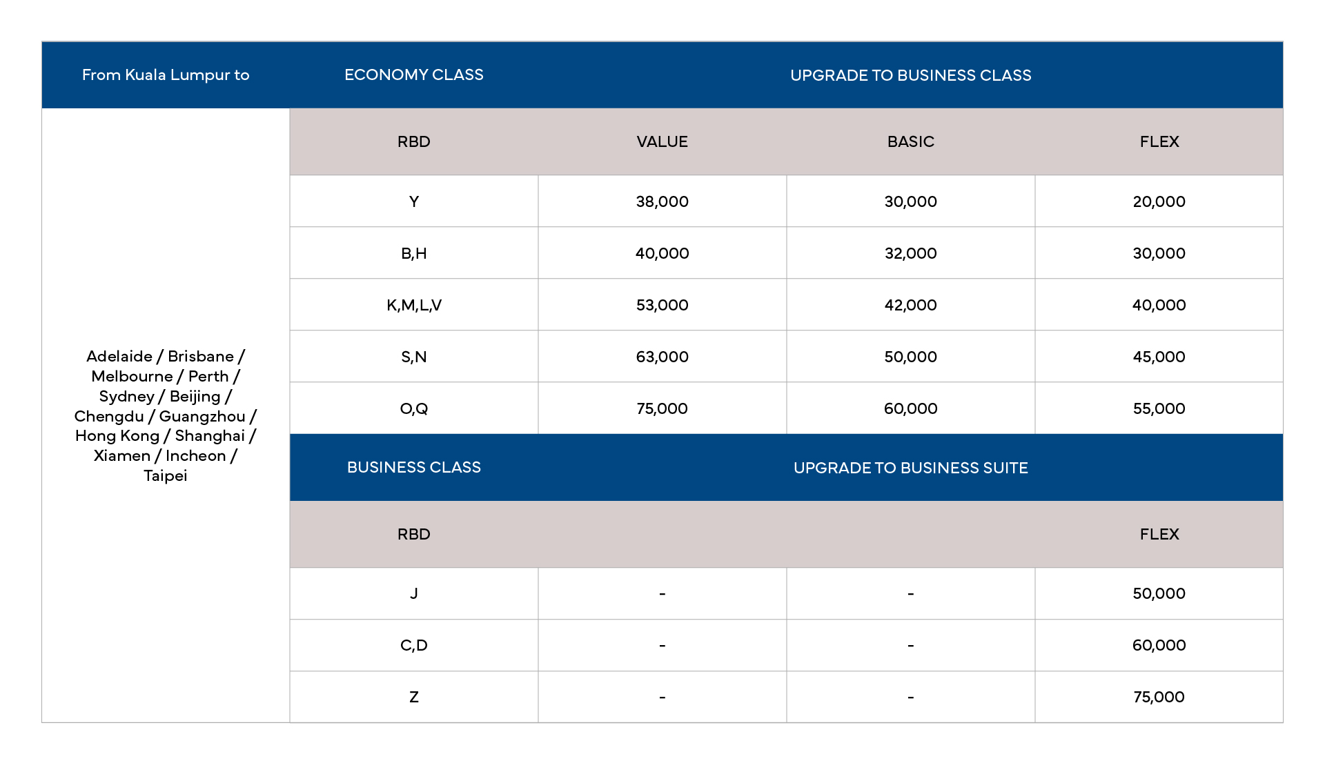Click the 53,000 Value upgrade cell
The image size is (1325, 761).
662,305
